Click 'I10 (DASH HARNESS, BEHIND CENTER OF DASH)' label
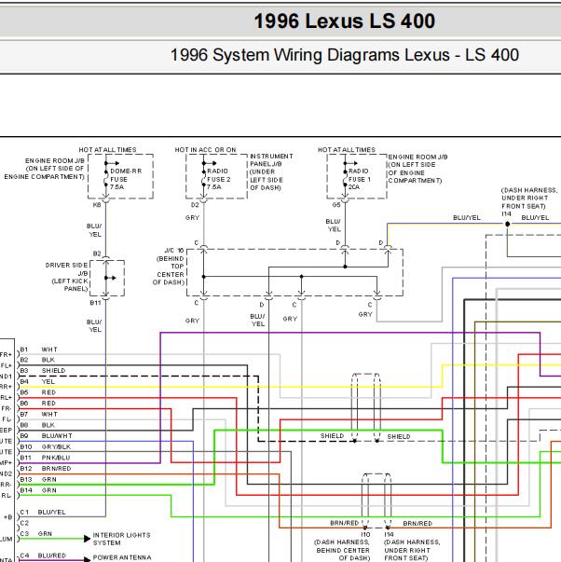 [342, 546]
